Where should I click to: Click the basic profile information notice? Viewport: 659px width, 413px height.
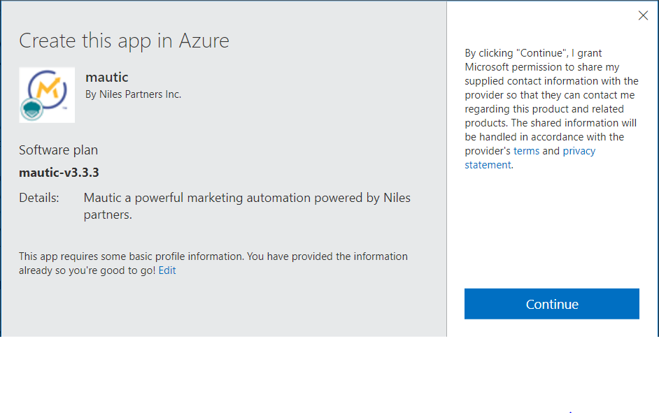(x=213, y=256)
